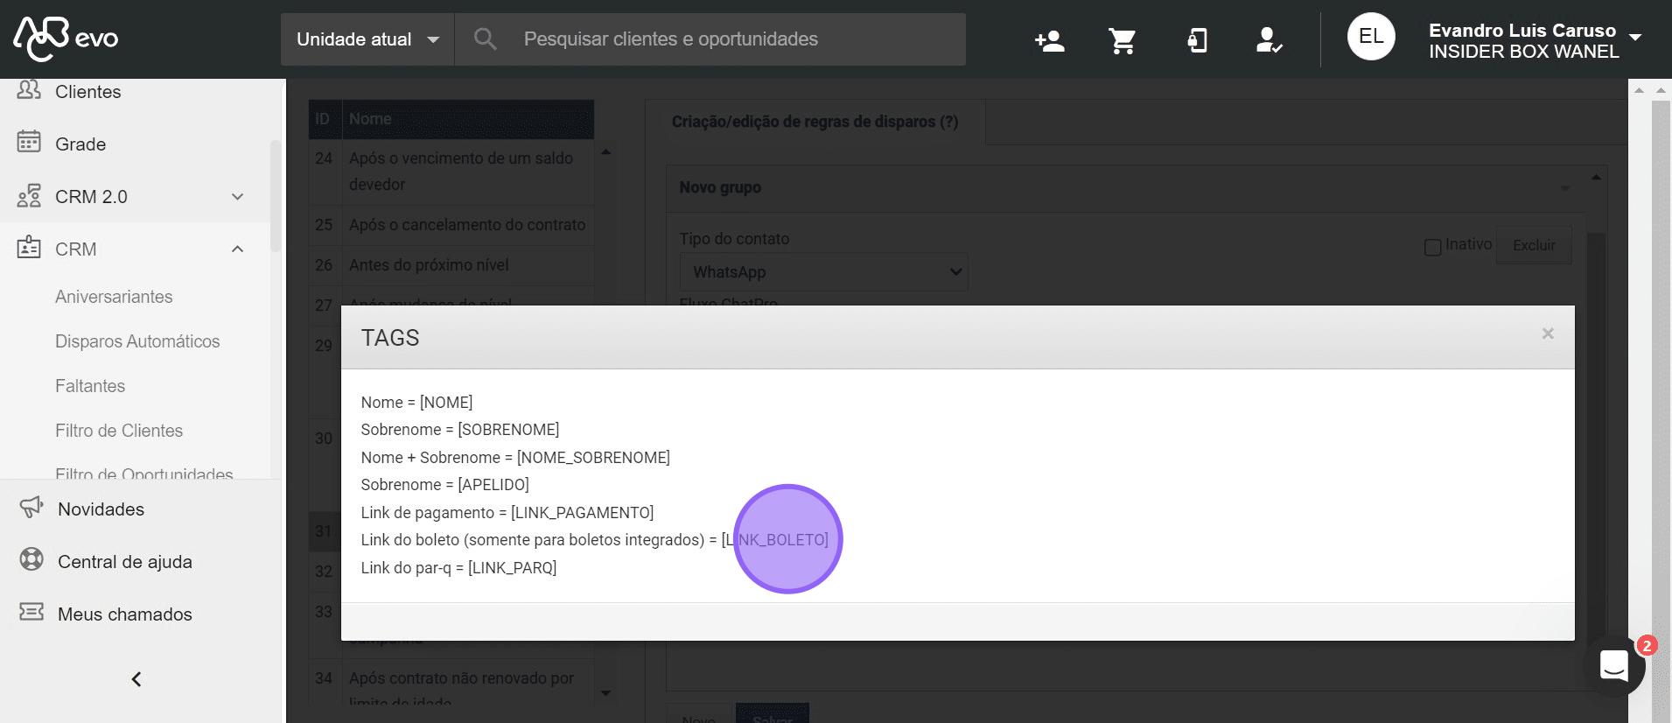Click the rules list scroll down arrow
This screenshot has width=1672, height=723.
click(x=605, y=693)
